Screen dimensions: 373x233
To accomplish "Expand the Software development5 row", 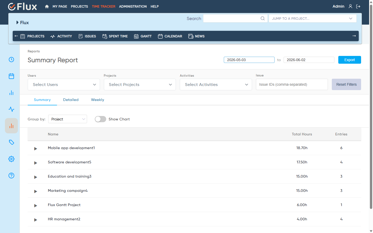I will pyautogui.click(x=35, y=163).
